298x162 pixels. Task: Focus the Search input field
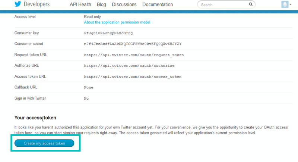226,4
